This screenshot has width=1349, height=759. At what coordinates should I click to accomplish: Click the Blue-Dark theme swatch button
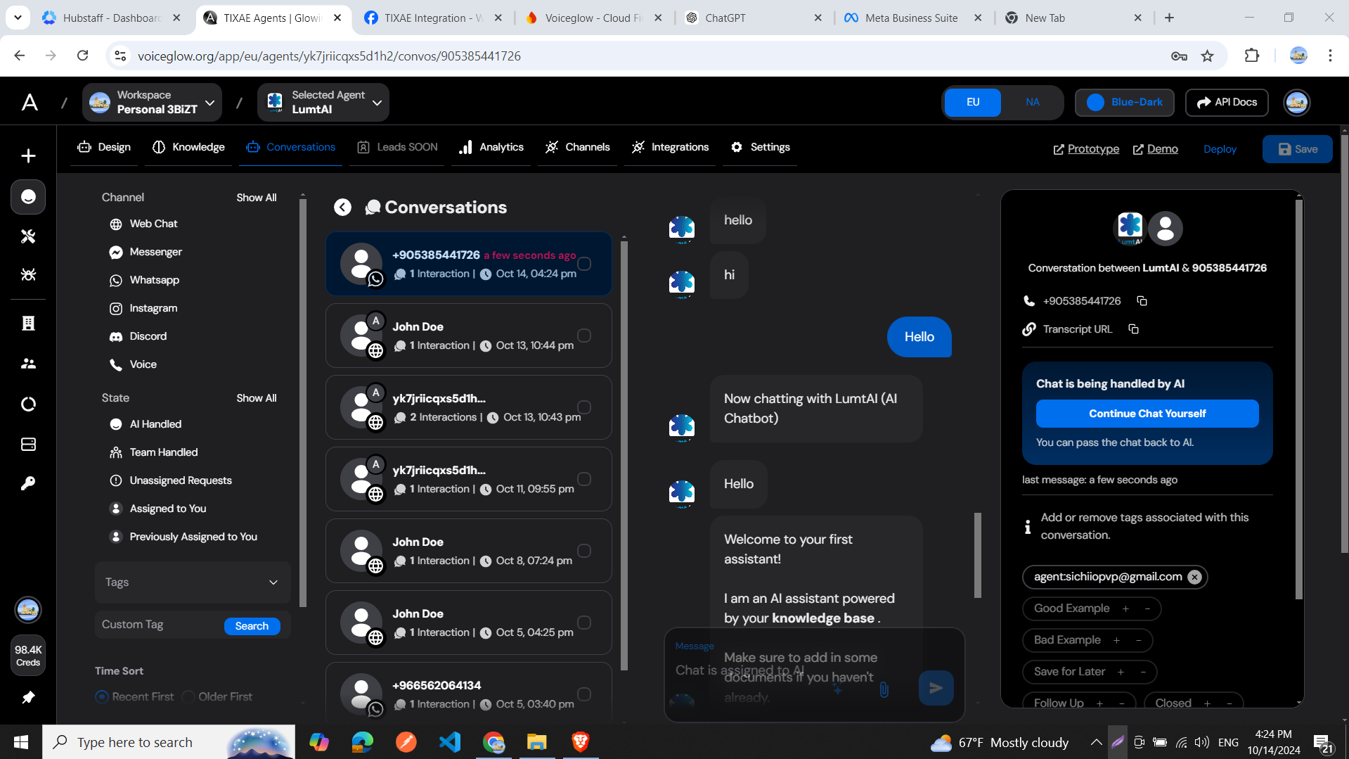coord(1125,102)
